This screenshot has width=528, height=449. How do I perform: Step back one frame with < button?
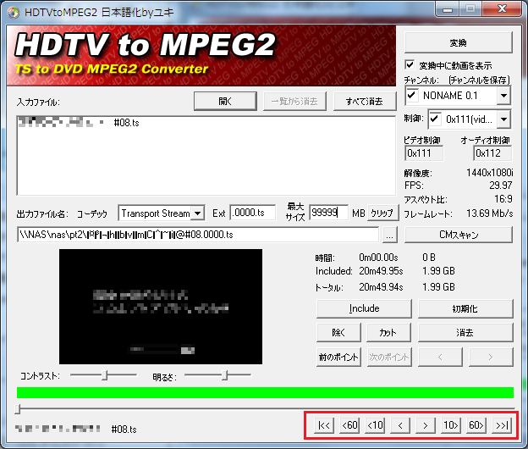pos(400,424)
